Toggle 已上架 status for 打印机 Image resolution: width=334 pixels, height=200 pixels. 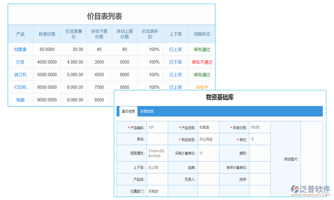click(x=175, y=87)
